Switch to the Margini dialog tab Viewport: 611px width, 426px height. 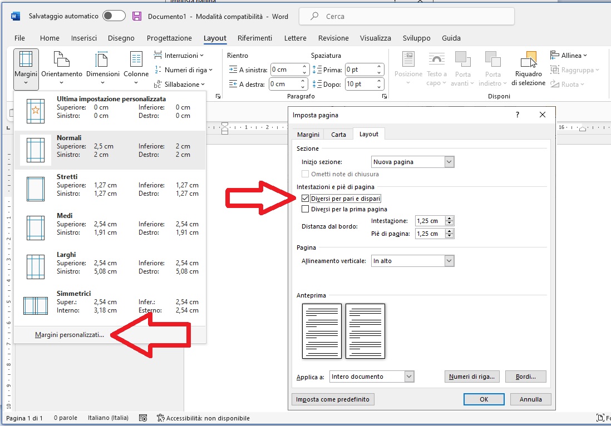click(x=308, y=135)
